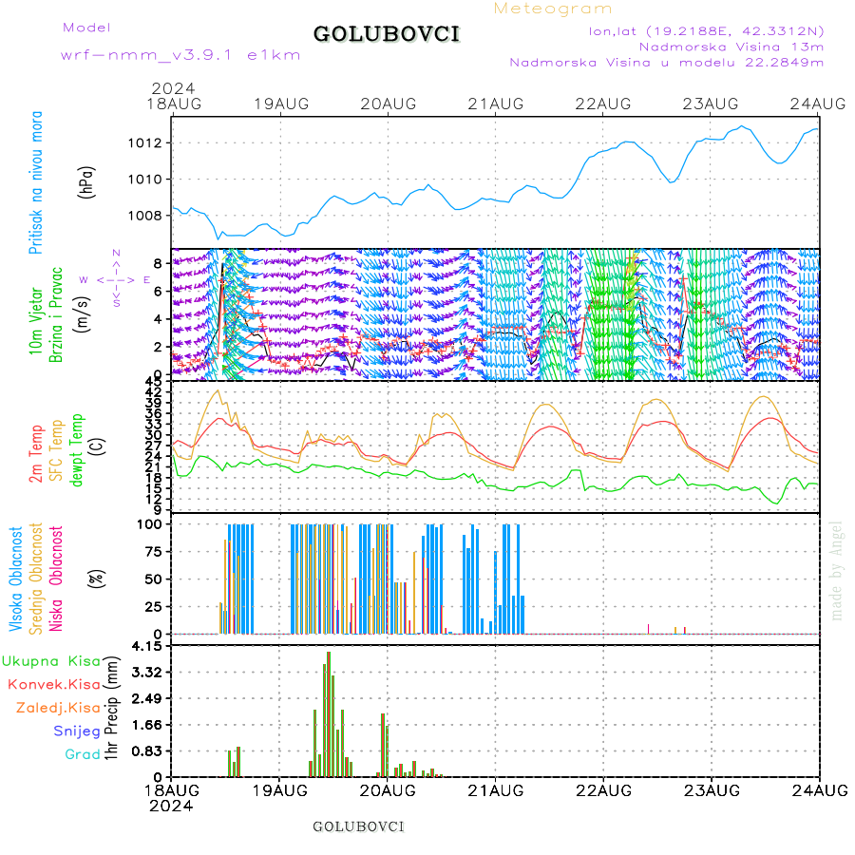
Task: Click the small GOLUBOVCI caption at the bottom
Action: (x=359, y=827)
